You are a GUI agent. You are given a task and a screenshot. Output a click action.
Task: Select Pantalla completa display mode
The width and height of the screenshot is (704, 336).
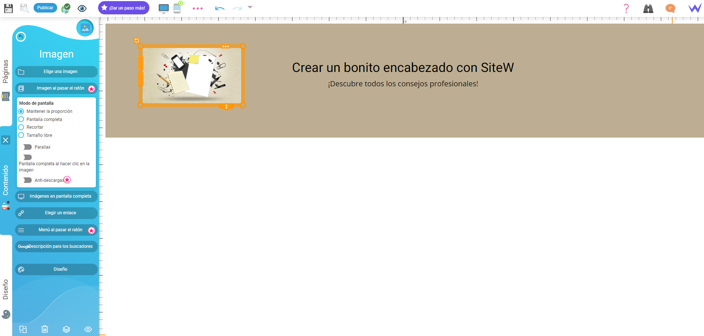[x=21, y=119]
